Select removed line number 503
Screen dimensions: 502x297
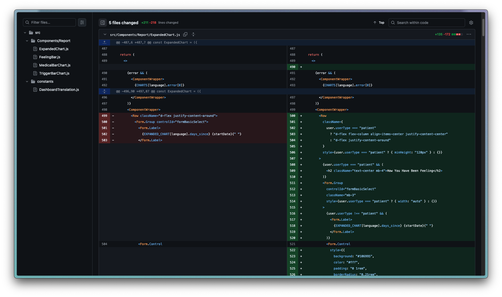(x=104, y=140)
